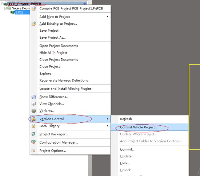The width and height of the screenshot is (200, 176).
Task: Collapse the PCB_Project1.PrjPCB tree node
Action: coord(2,4)
